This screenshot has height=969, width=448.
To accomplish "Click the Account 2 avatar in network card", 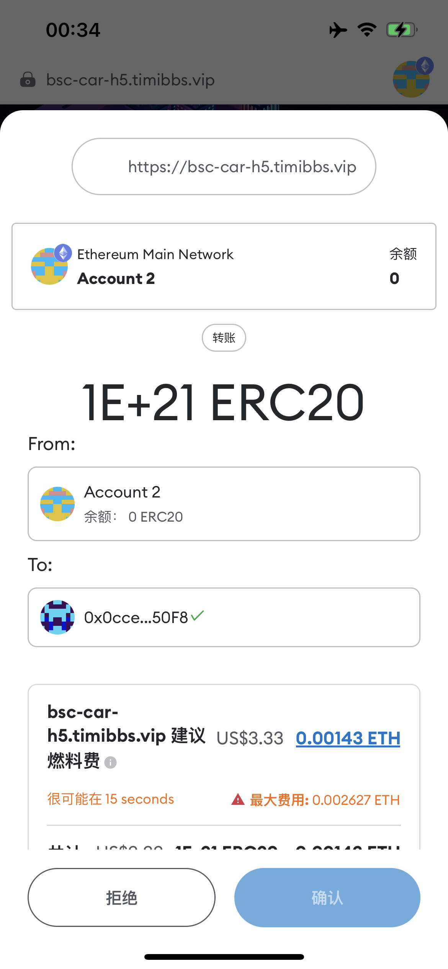I will pos(49,266).
